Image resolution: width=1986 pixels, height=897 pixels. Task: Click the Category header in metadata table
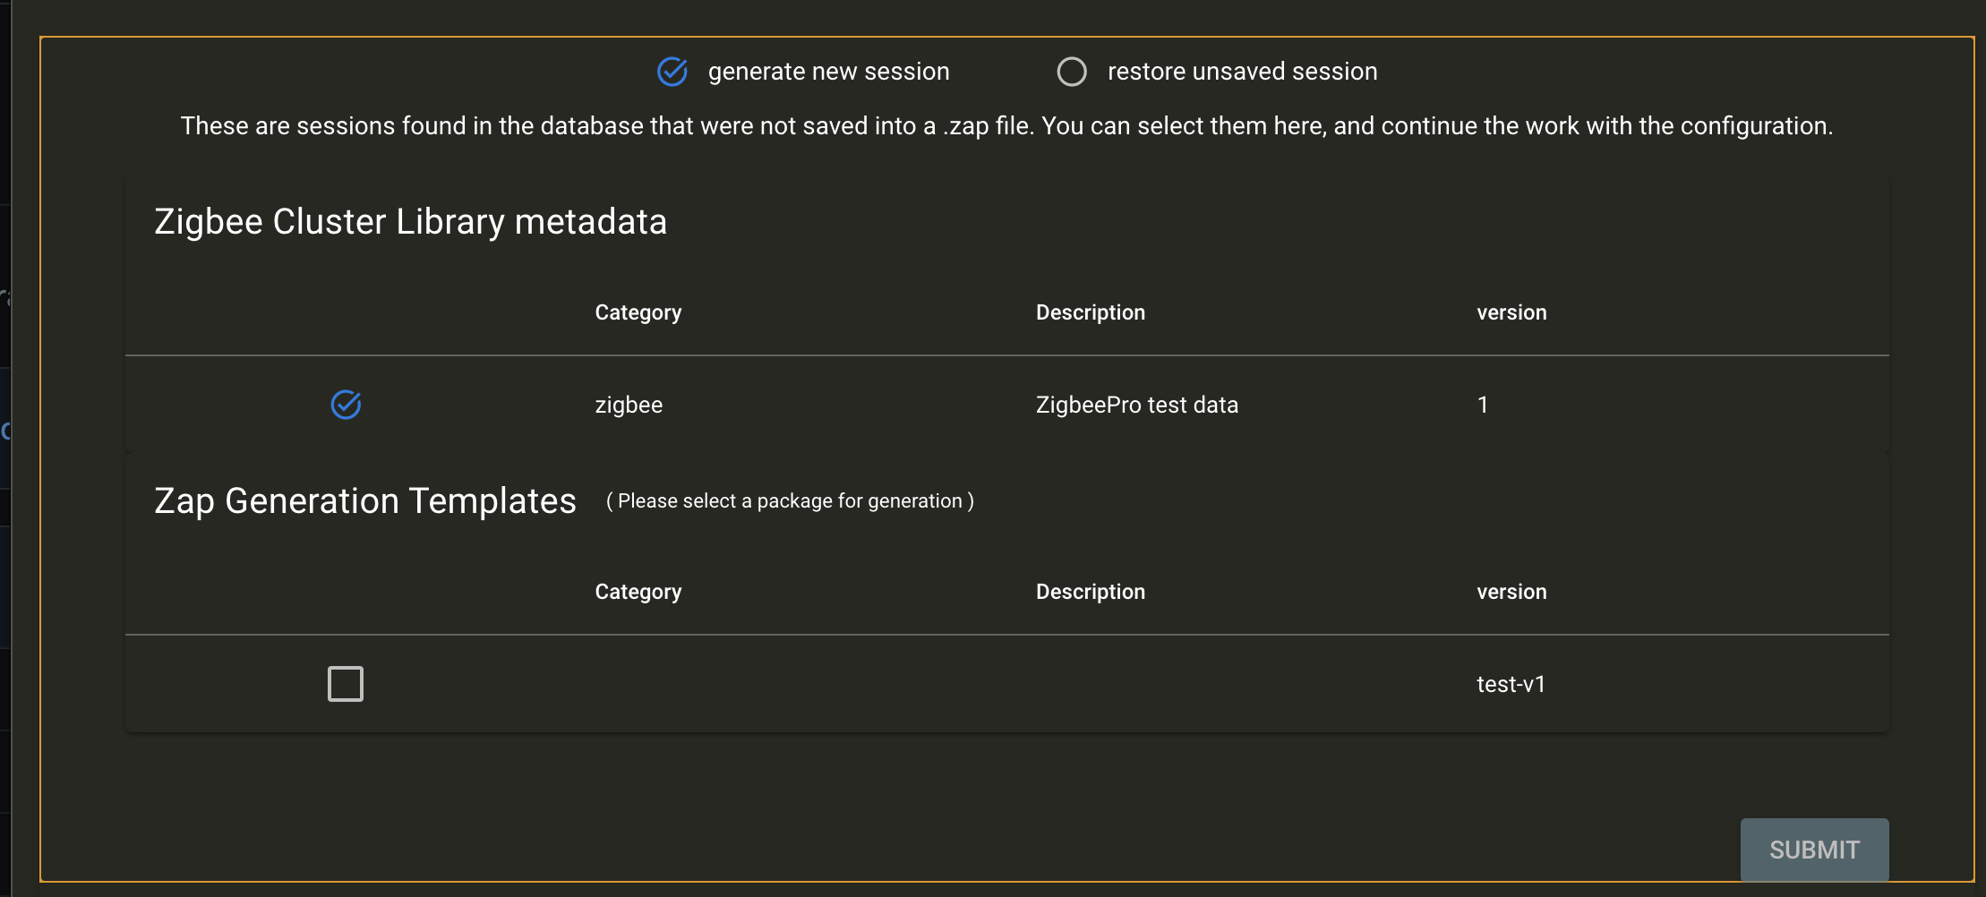click(638, 312)
